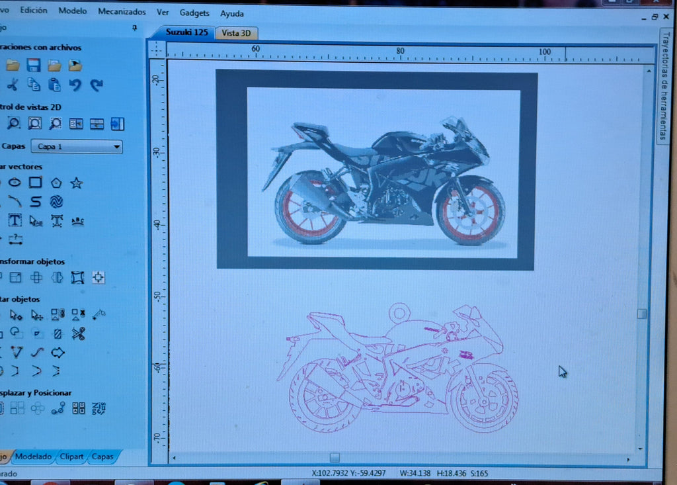Switch to the Clipart bottom tab
The width and height of the screenshot is (677, 485).
click(x=71, y=457)
